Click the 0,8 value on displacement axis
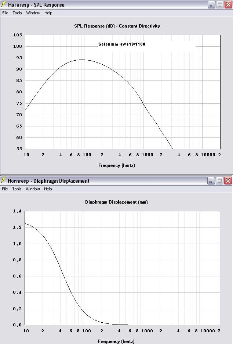Viewport: 233px width, 344px height. tap(17, 260)
